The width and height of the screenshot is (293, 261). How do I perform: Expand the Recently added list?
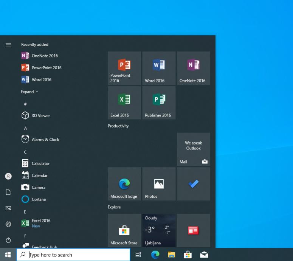coord(29,92)
